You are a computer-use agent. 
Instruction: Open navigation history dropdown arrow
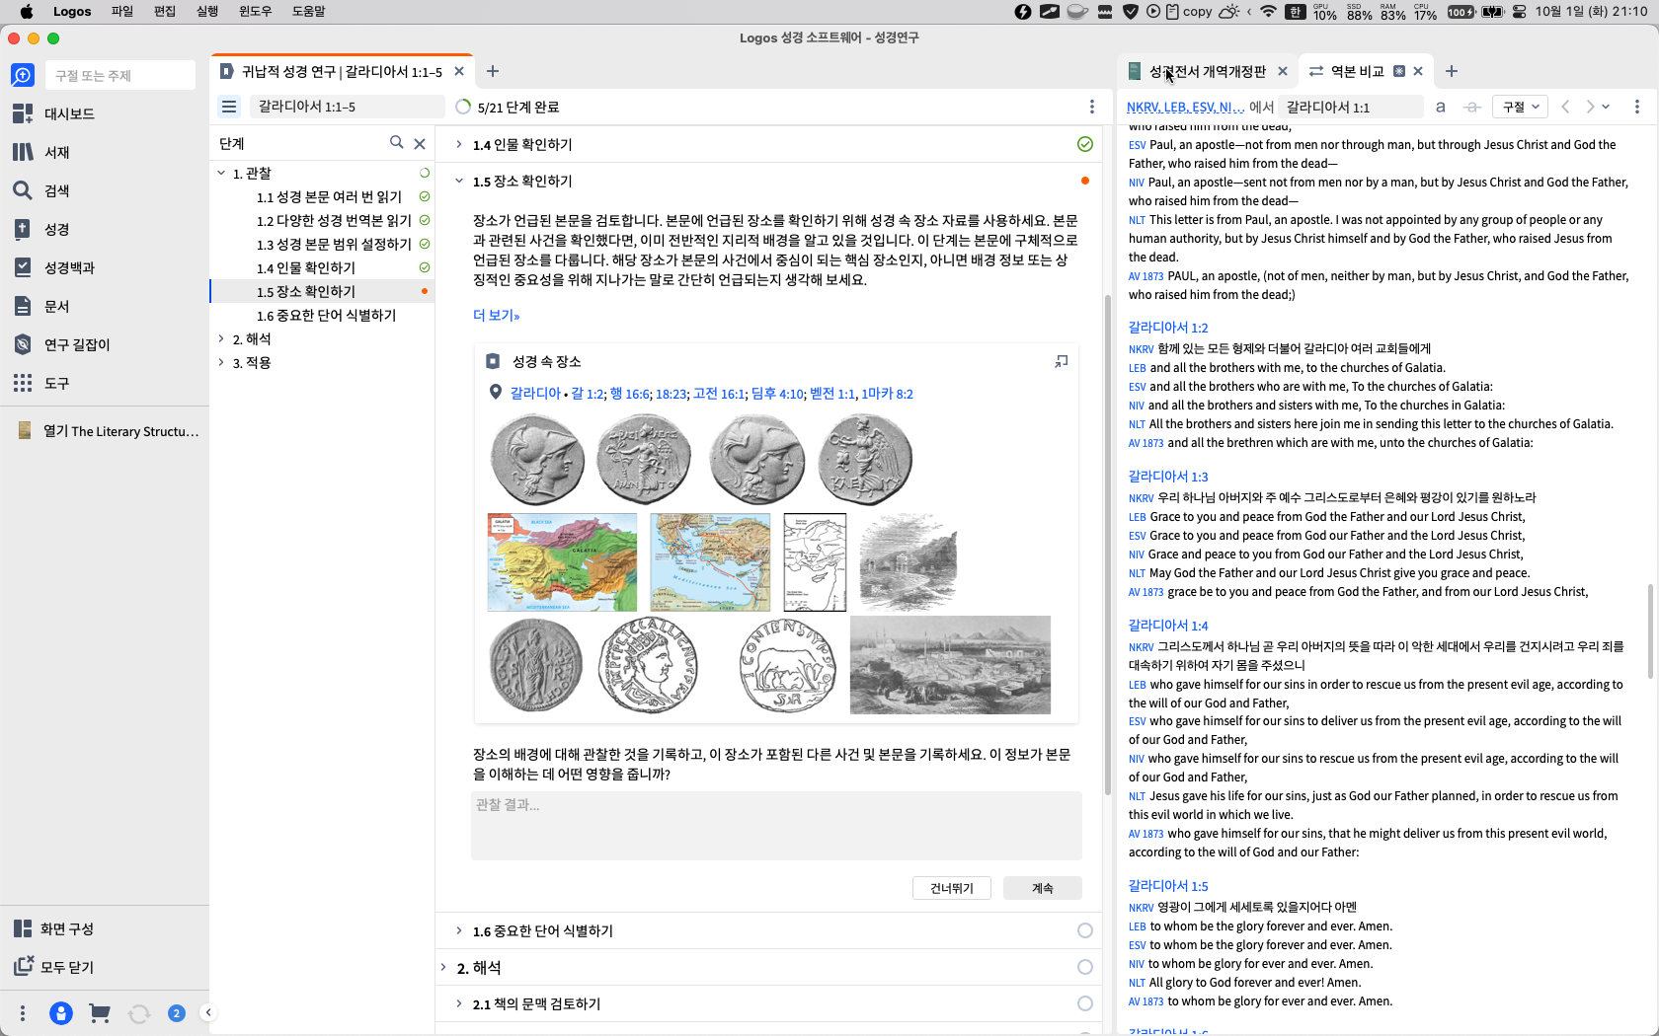point(1607,107)
